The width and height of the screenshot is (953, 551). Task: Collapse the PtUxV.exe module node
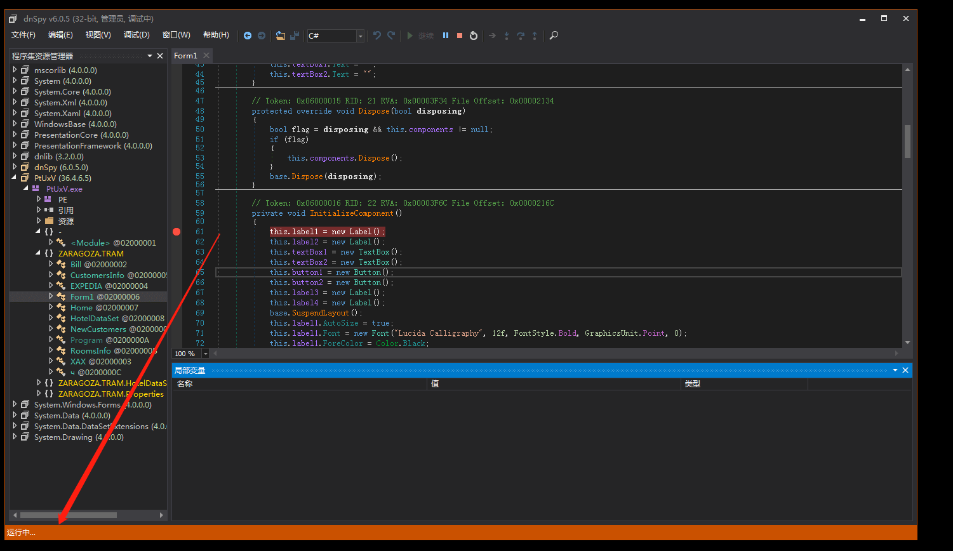click(x=26, y=189)
